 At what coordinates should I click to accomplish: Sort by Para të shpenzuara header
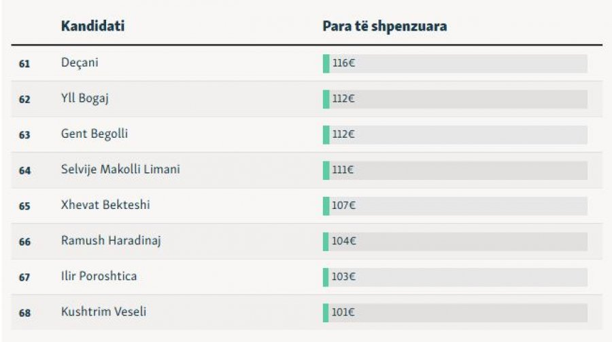coord(384,26)
